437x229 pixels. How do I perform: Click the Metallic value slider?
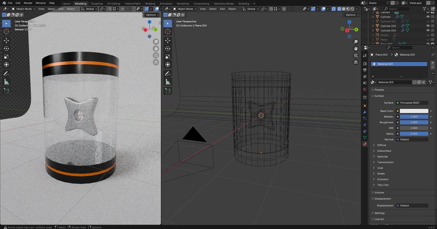coord(414,117)
